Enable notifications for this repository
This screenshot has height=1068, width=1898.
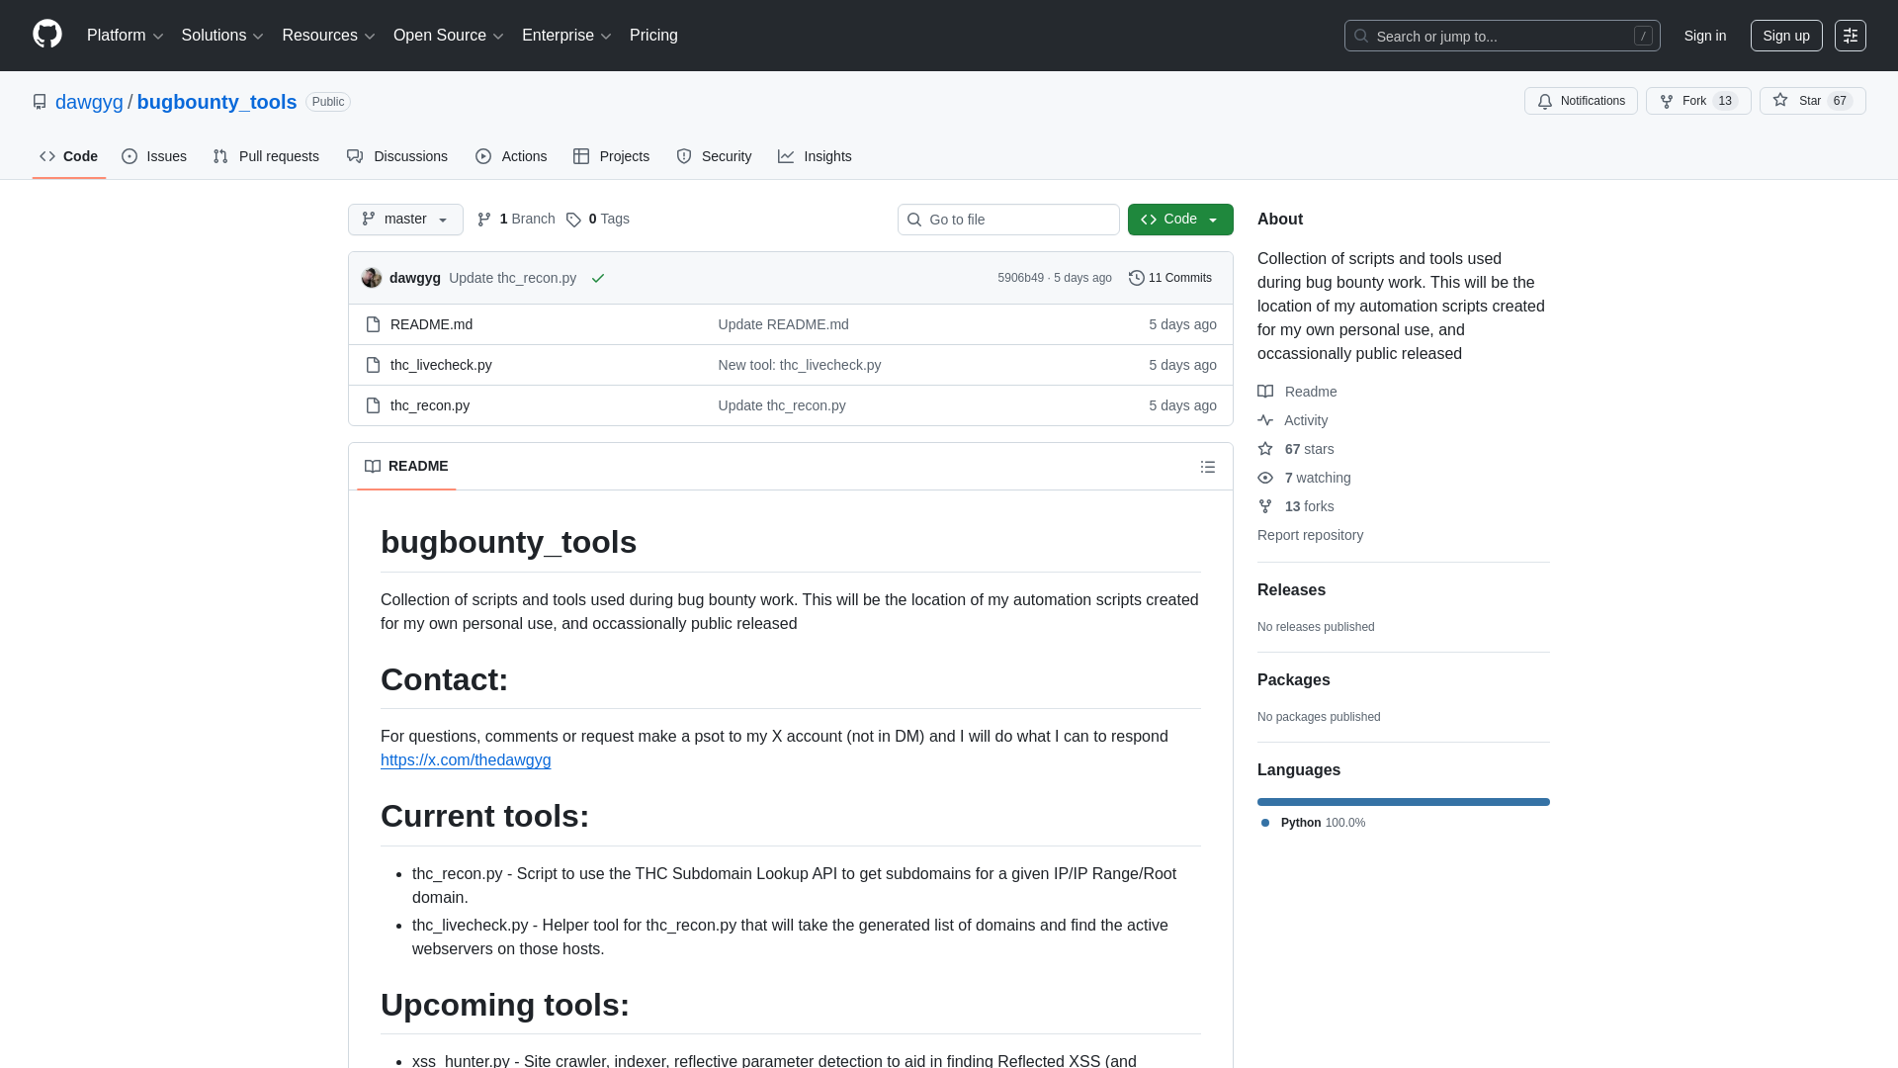pos(1580,101)
